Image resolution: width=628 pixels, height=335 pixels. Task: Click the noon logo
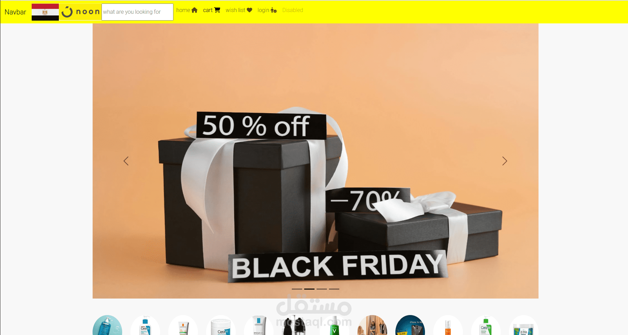[x=80, y=12]
